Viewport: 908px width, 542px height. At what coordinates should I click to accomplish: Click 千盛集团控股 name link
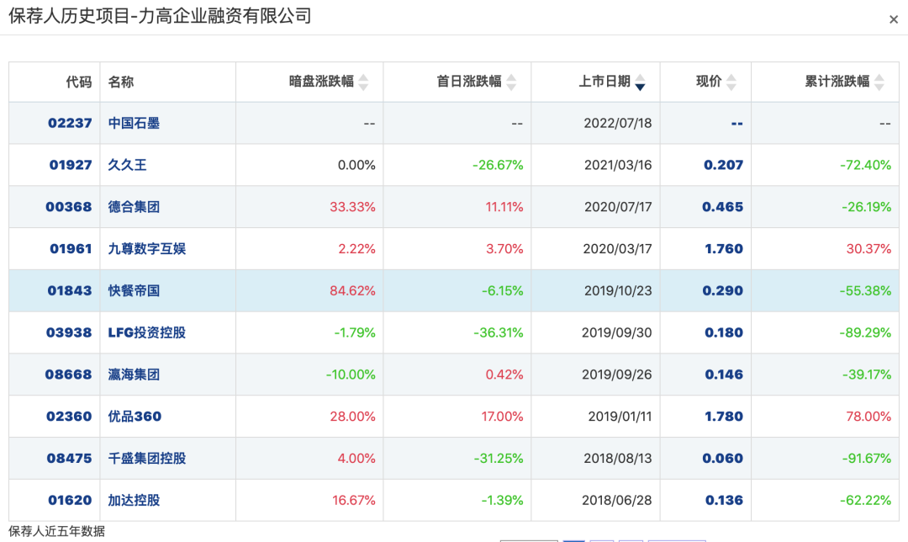click(x=147, y=459)
